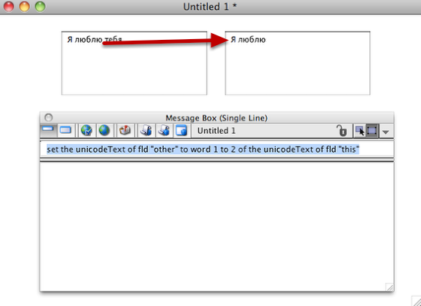Open the front scripts icon
The image size is (421, 306).
pos(147,131)
